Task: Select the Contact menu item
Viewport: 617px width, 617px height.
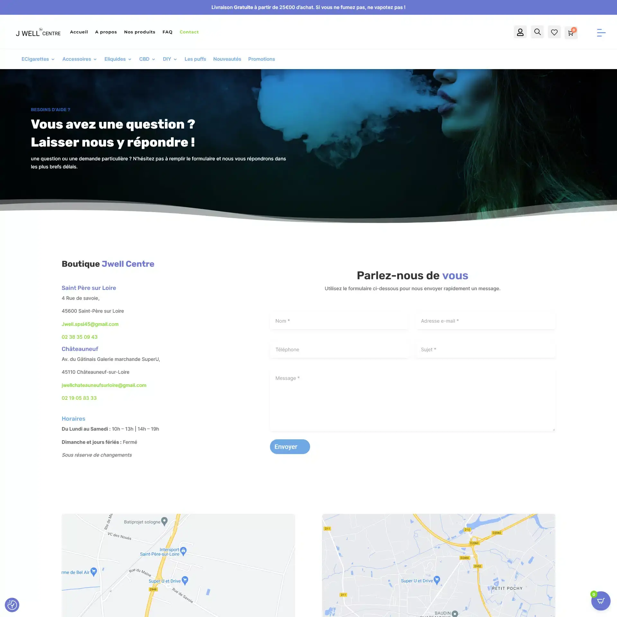Action: tap(189, 32)
